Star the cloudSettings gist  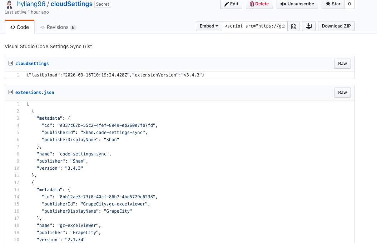click(x=333, y=4)
